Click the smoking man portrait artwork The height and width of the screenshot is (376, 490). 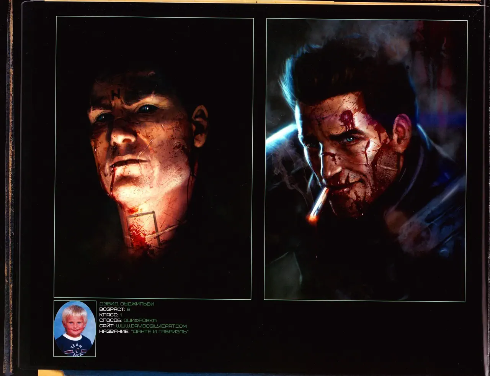click(x=366, y=160)
